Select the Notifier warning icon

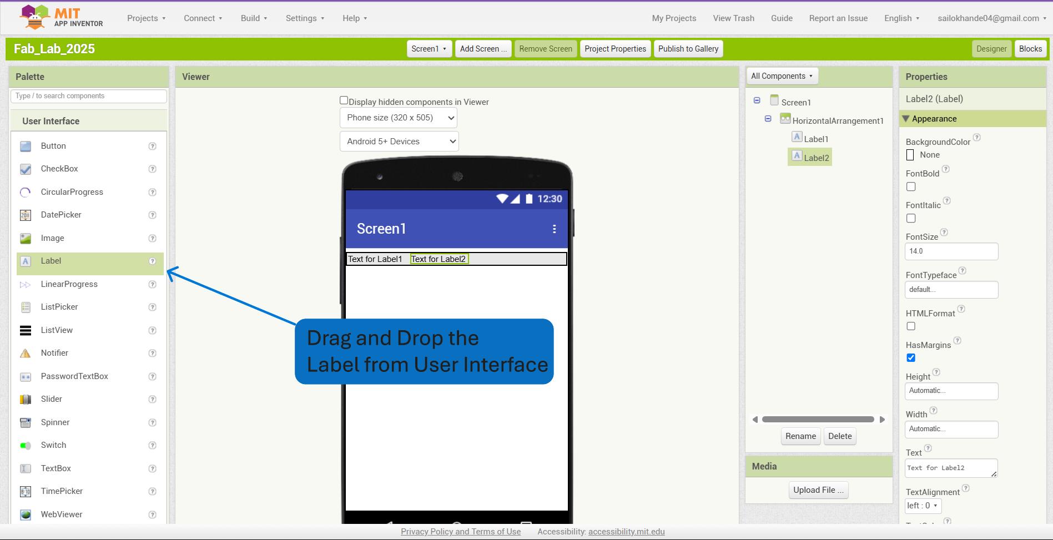(26, 353)
